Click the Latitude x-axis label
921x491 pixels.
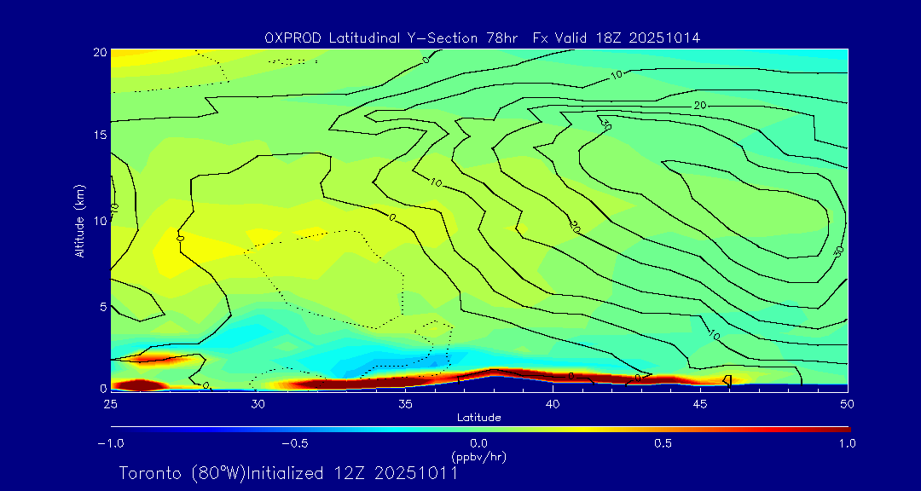point(478,417)
